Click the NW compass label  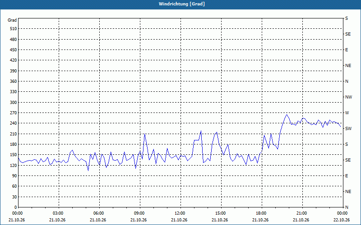[x=348, y=97]
